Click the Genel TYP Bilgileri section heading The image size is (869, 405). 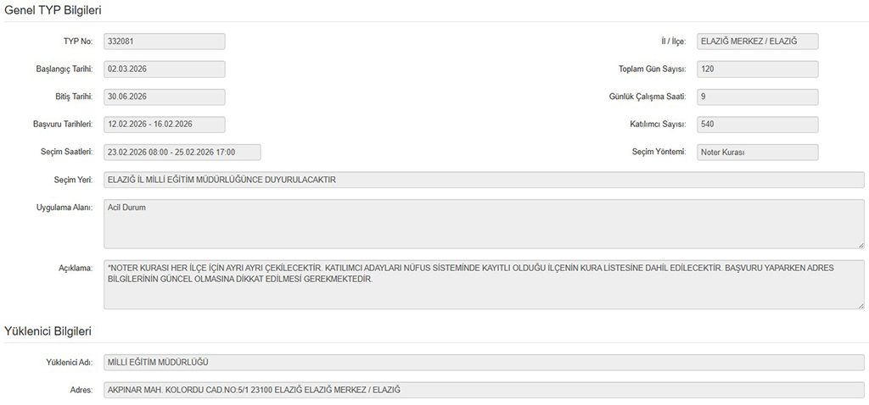tap(53, 8)
